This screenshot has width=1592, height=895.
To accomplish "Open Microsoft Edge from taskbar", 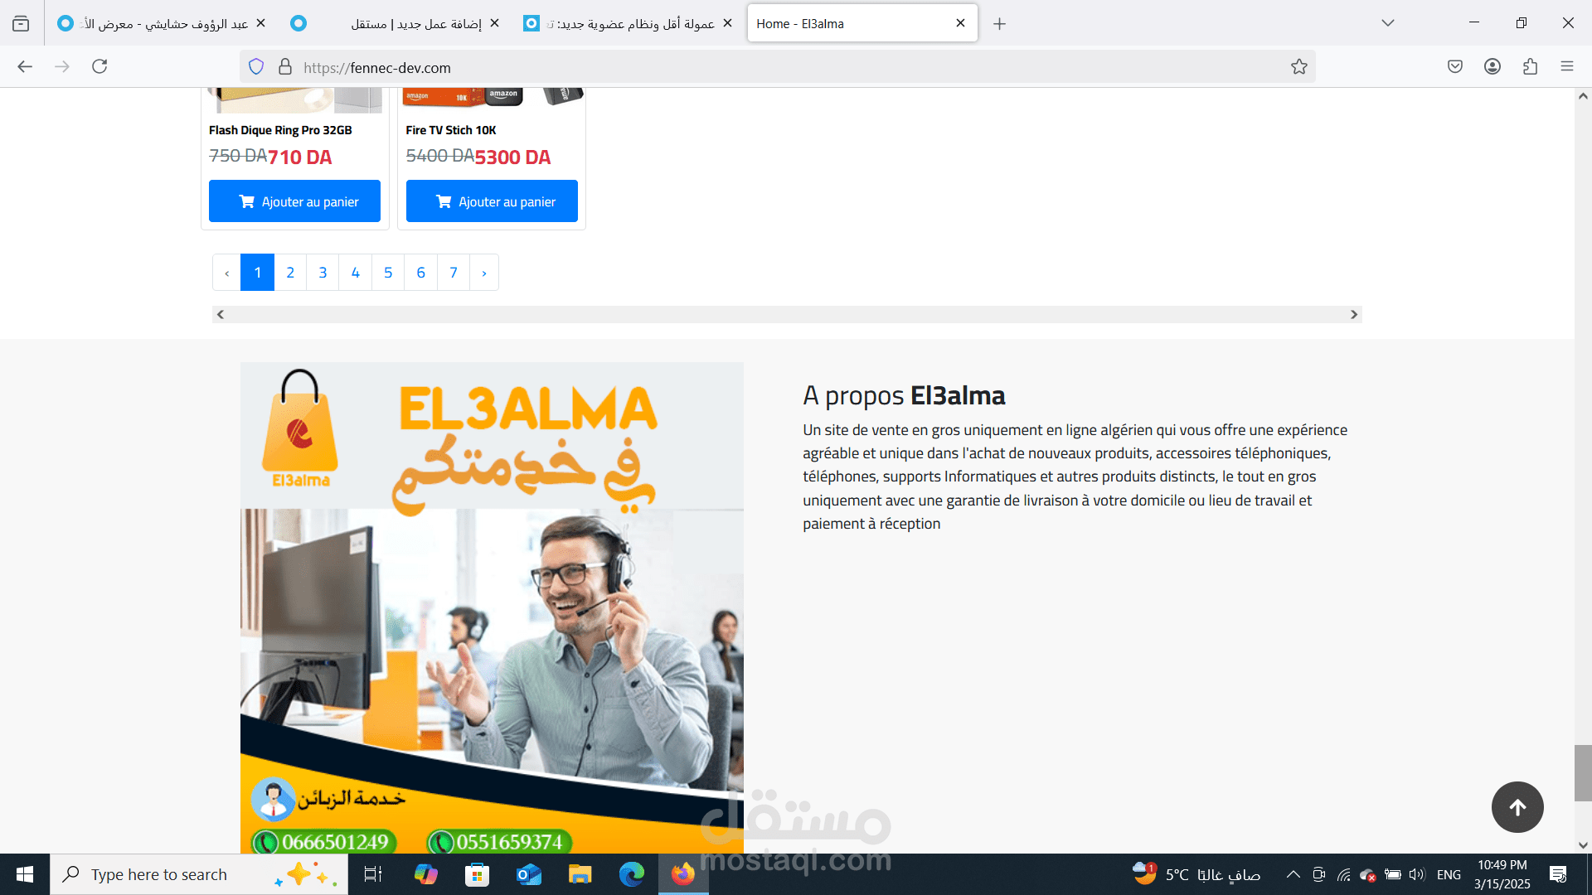I will [632, 874].
